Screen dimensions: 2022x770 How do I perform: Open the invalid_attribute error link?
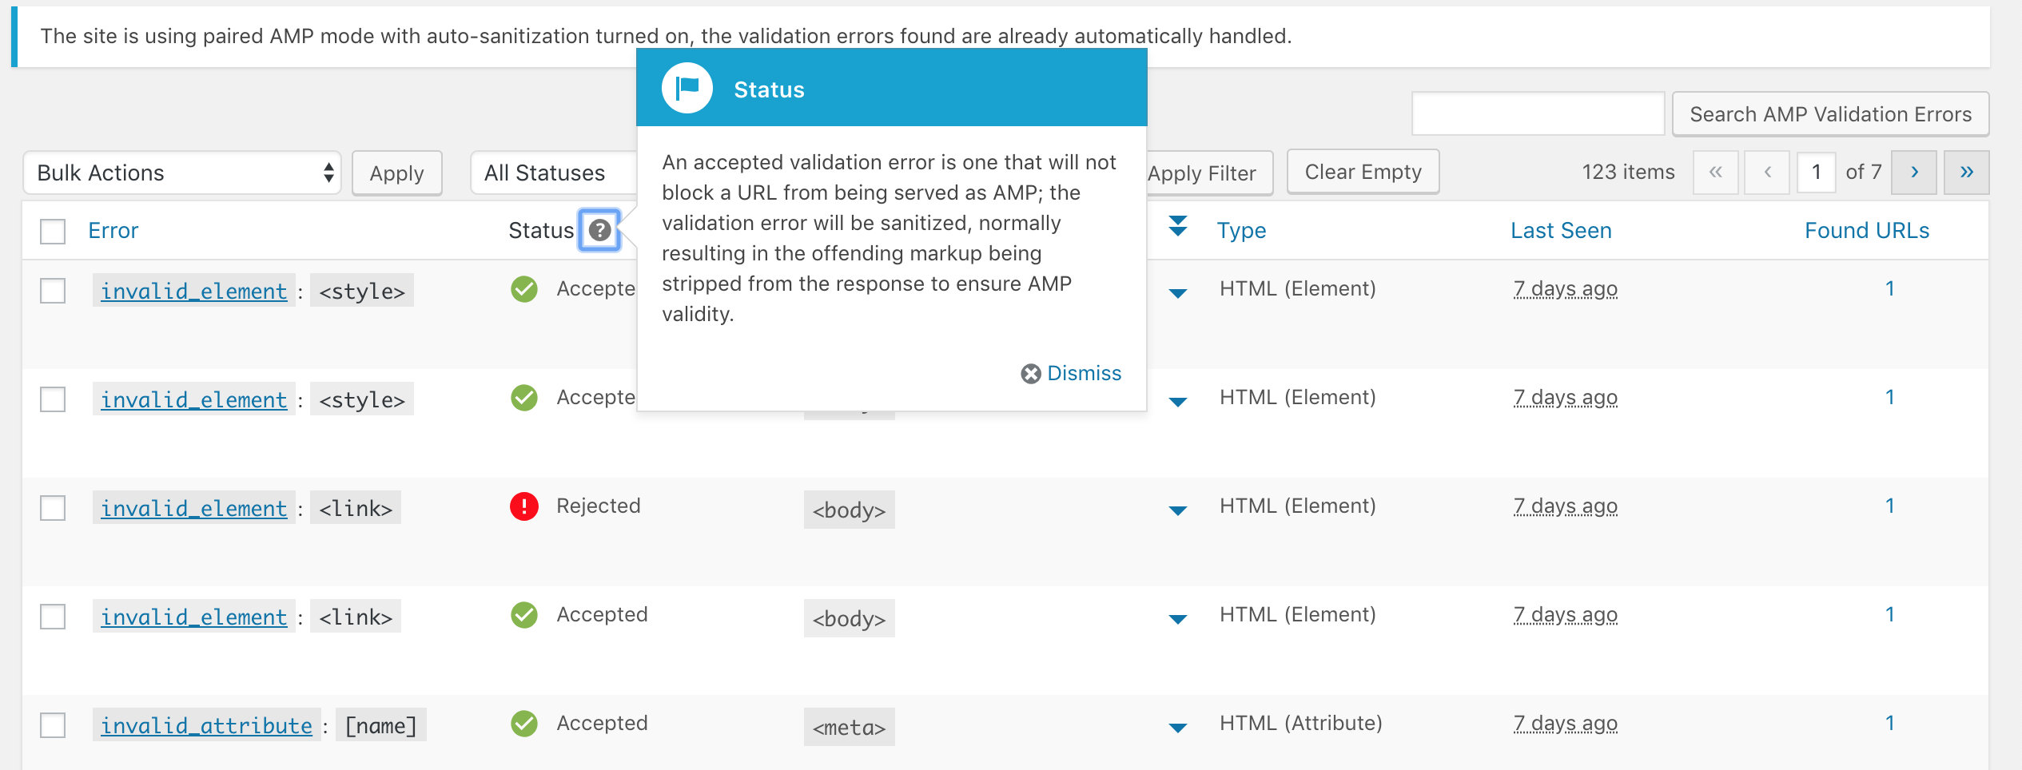[x=206, y=725]
